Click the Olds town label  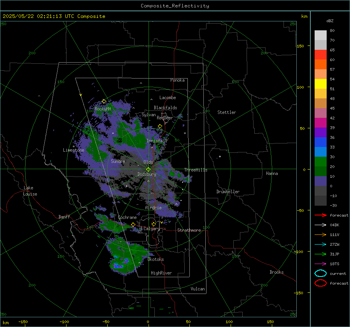click(x=148, y=162)
